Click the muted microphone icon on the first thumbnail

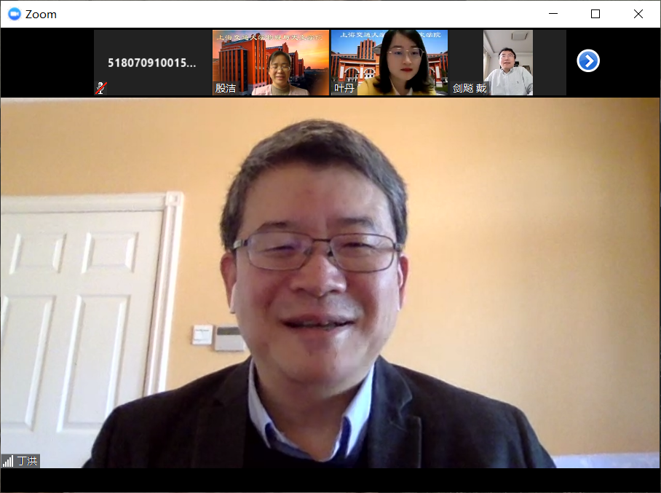(101, 88)
